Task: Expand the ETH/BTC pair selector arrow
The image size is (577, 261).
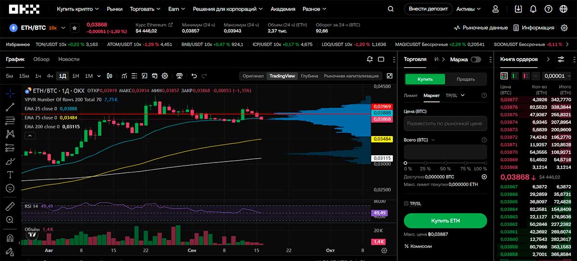Action: (x=63, y=28)
